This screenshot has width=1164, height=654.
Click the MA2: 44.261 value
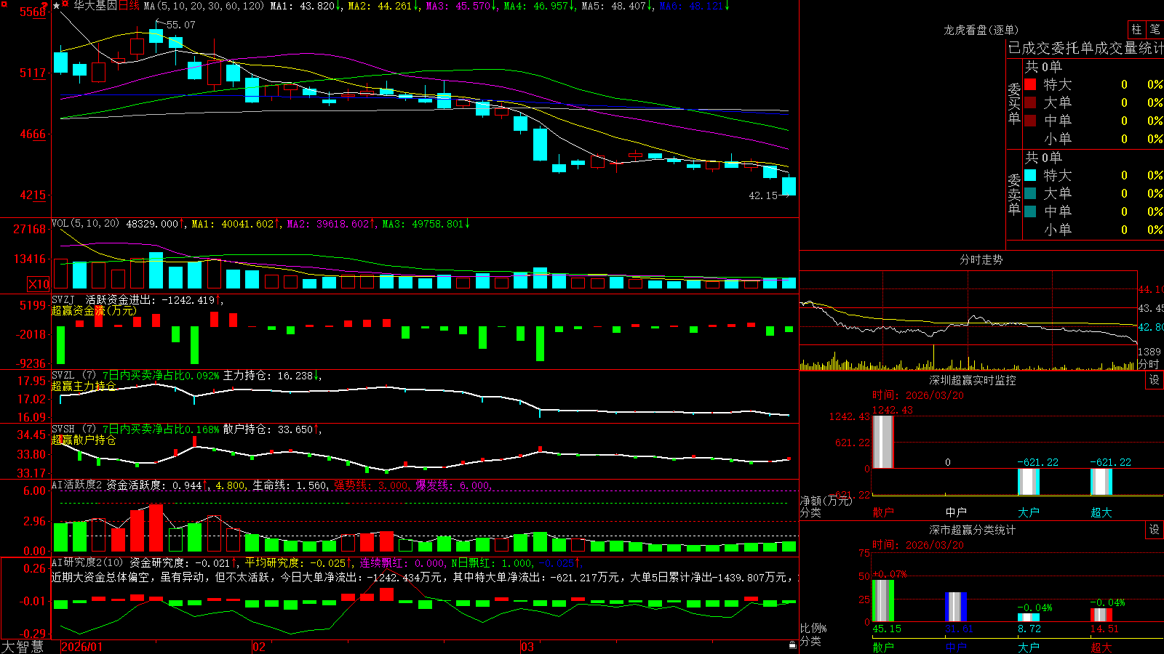point(383,6)
